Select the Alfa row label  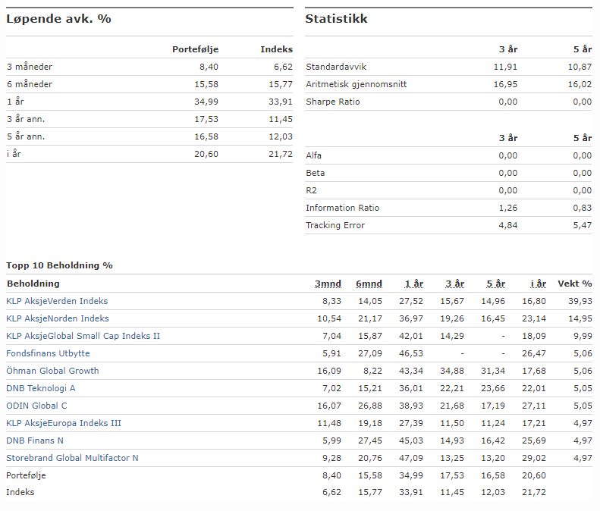[313, 155]
